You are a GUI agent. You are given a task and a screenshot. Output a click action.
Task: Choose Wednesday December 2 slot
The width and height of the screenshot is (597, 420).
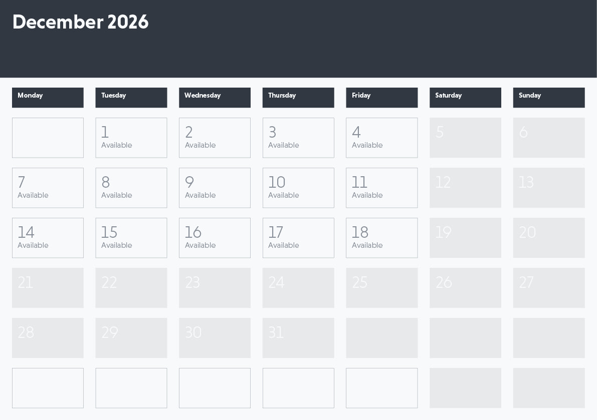215,138
